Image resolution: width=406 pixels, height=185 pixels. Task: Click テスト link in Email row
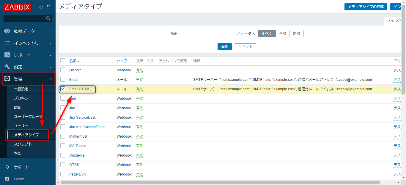(x=397, y=79)
